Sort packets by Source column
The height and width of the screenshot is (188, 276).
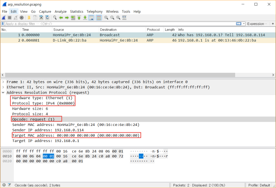point(75,30)
